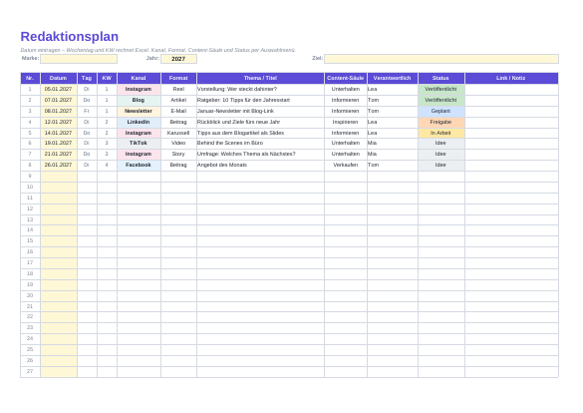This screenshot has height=413, width=583.
Task: Click Idee status in TikTok row
Action: tap(440, 144)
